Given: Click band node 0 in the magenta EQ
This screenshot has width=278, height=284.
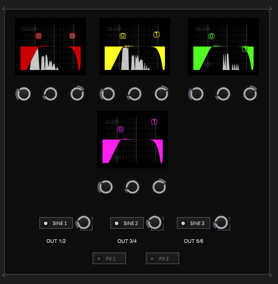Looking at the screenshot, I should [x=121, y=129].
